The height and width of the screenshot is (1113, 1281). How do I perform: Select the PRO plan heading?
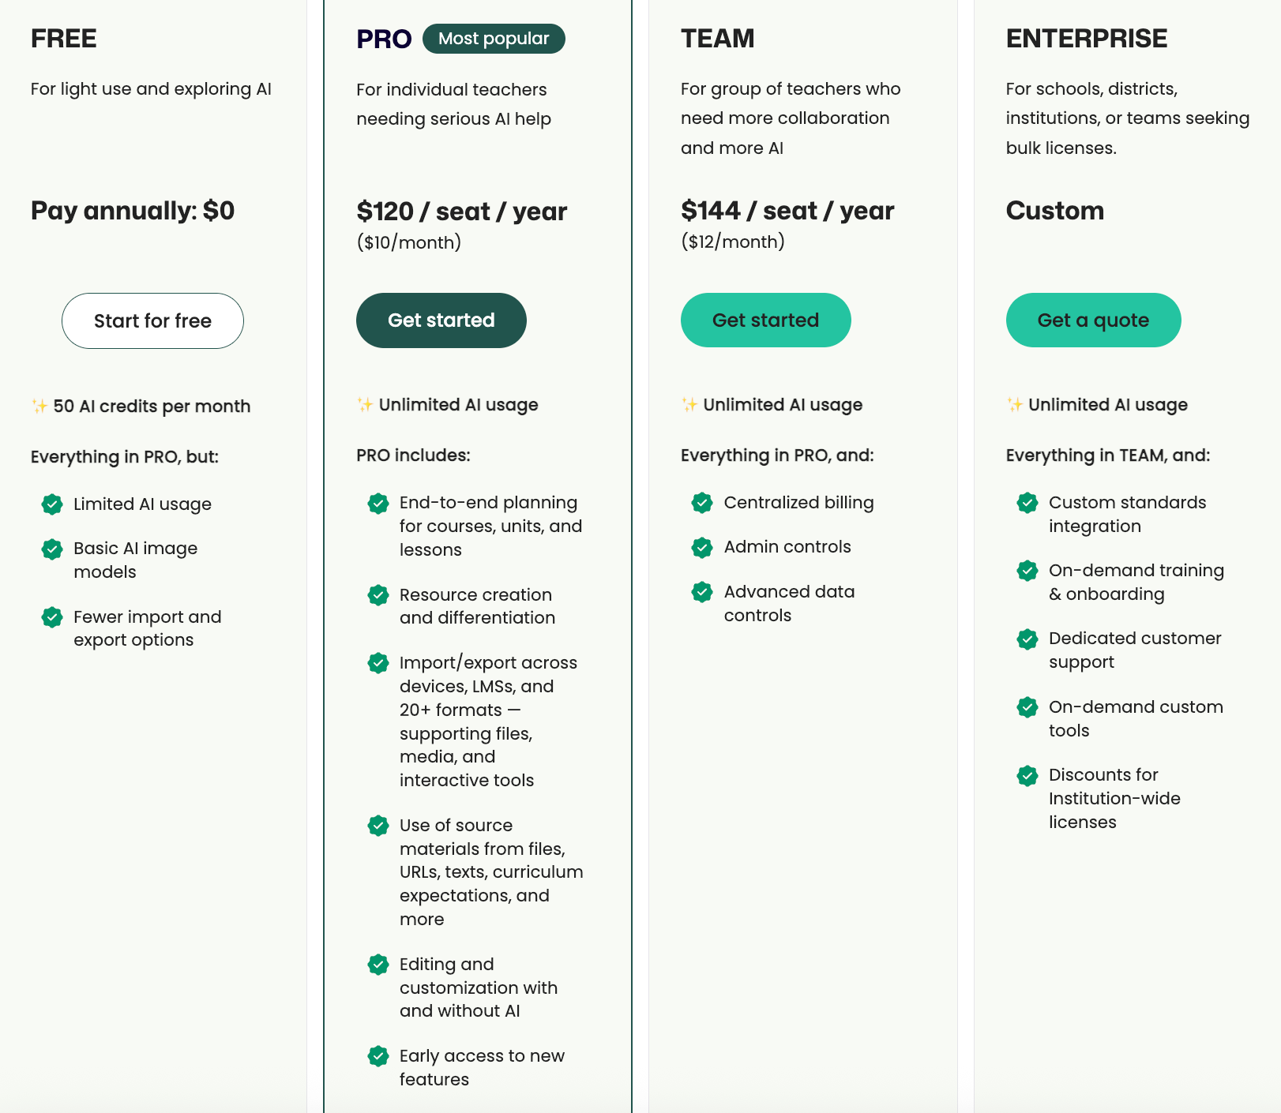coord(382,38)
